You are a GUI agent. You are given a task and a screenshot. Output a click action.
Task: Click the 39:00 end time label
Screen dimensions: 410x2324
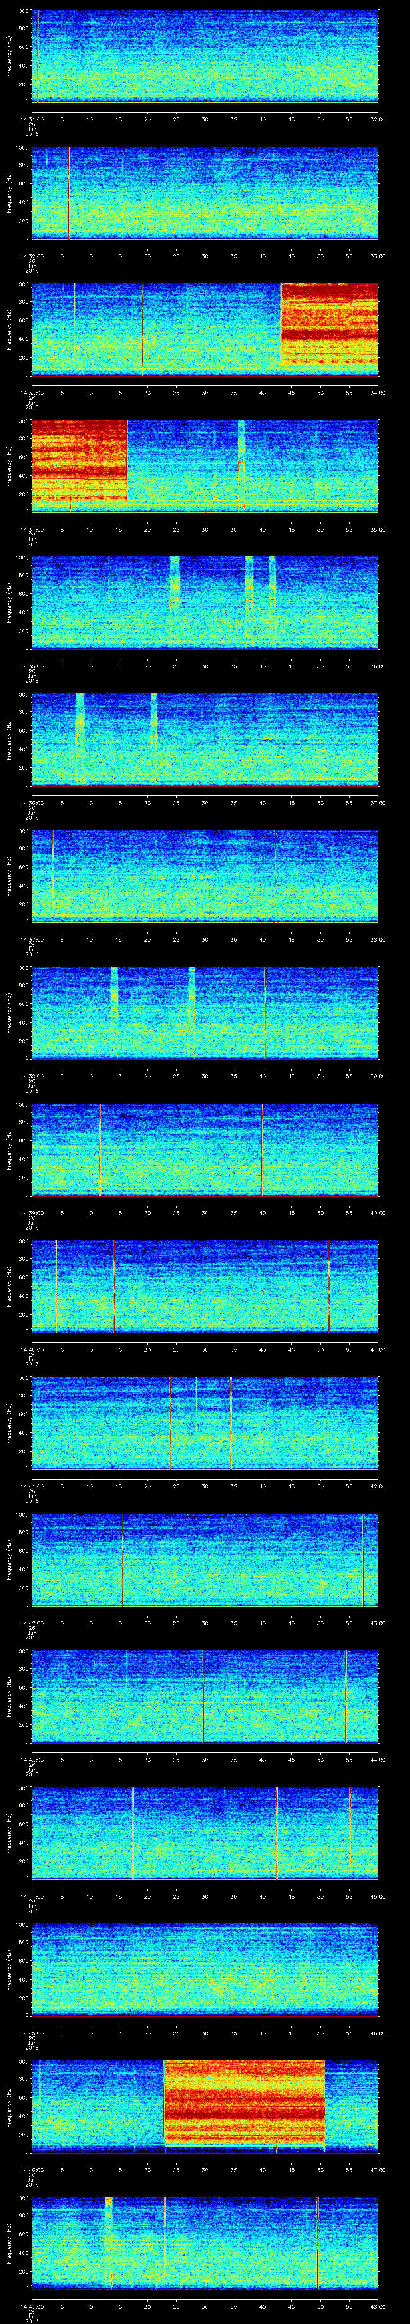(378, 1075)
